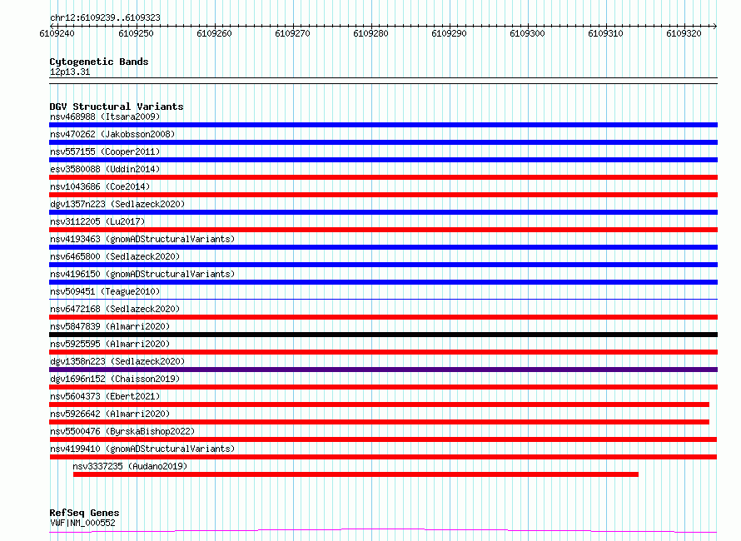Select the nsv6472168 (Sedlazeck2020) label
This screenshot has width=741, height=541.
pos(115,309)
